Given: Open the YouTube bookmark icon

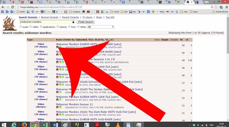Looking at the screenshot, I should [88, 12].
